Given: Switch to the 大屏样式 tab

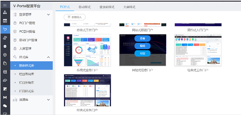Looking at the screenshot, I should coord(129,7).
